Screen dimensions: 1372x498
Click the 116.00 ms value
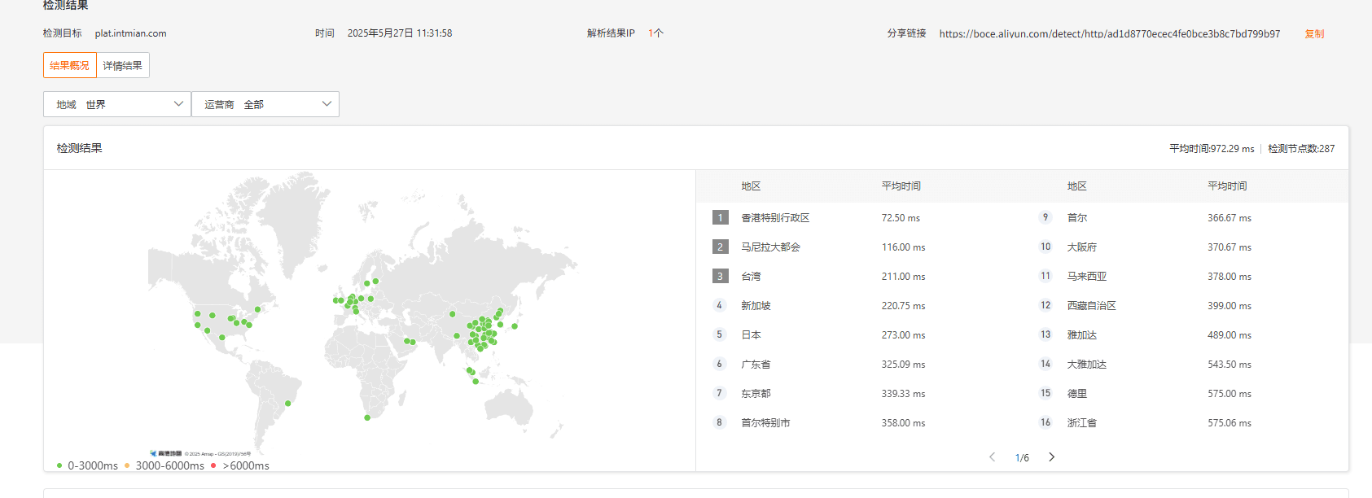tap(903, 247)
